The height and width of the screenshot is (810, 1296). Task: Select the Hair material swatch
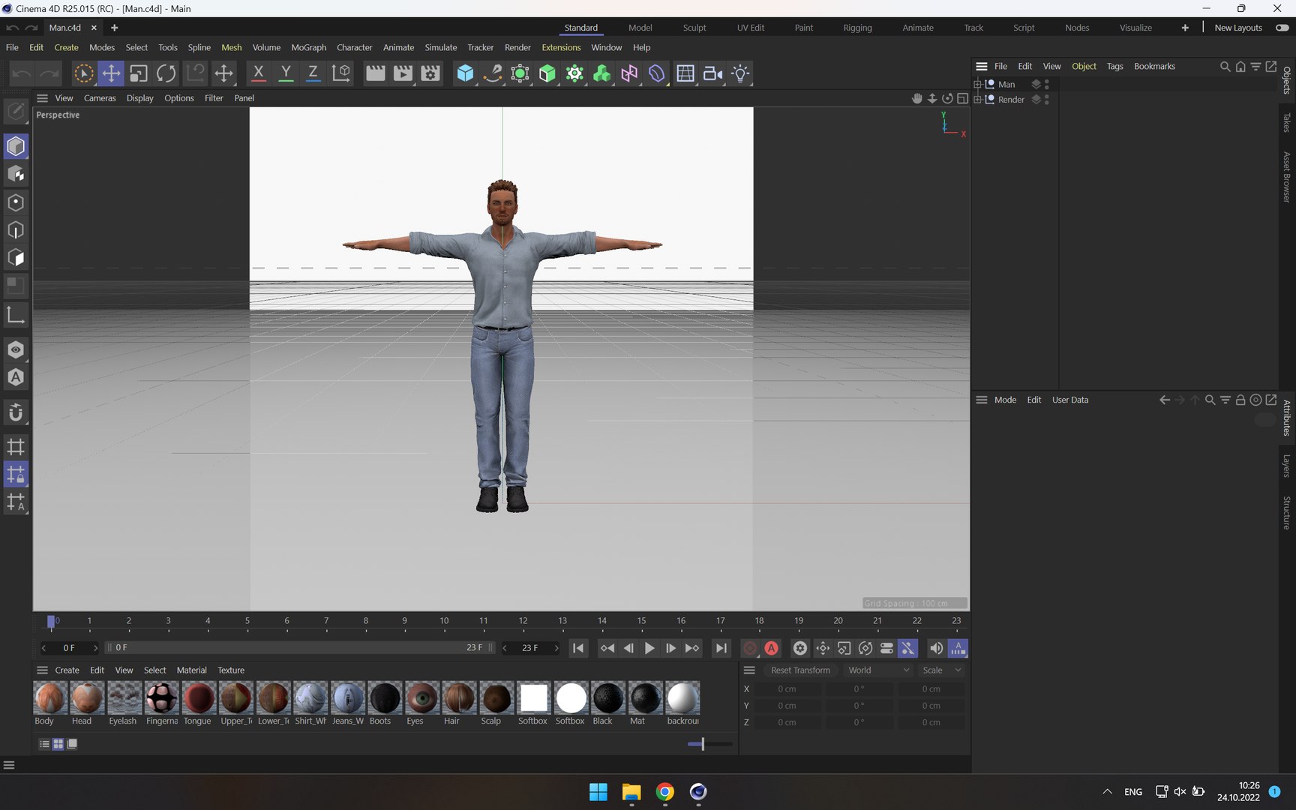(459, 703)
